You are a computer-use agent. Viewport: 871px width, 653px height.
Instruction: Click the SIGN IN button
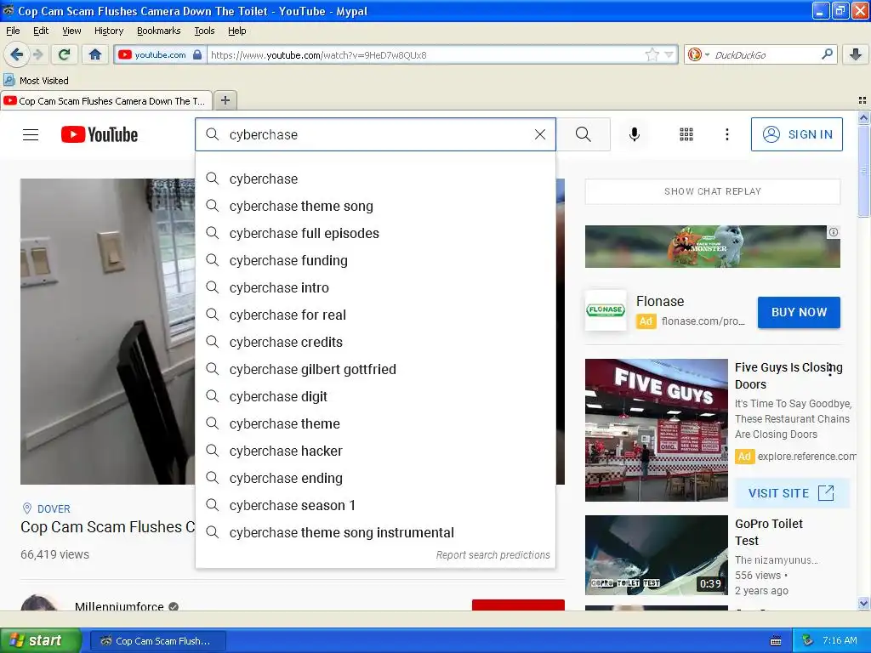[796, 134]
